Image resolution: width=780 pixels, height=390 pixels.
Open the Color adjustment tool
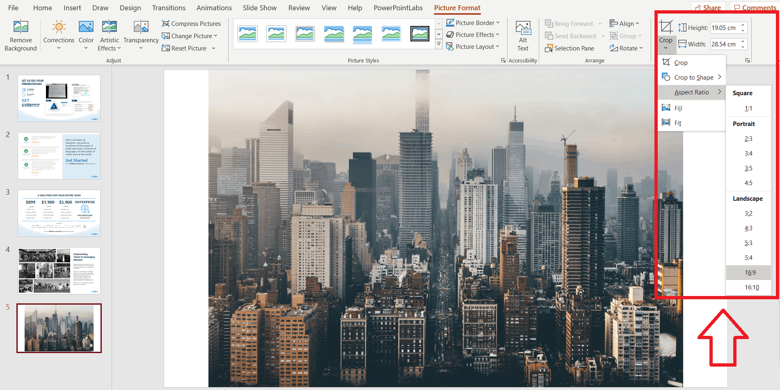pyautogui.click(x=86, y=36)
